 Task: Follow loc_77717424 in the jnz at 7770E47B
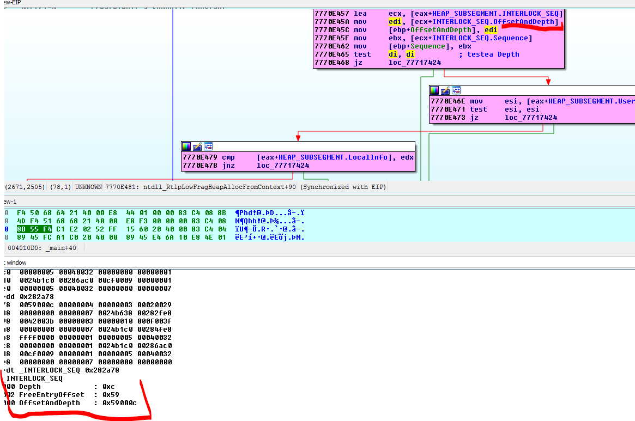[x=283, y=166]
